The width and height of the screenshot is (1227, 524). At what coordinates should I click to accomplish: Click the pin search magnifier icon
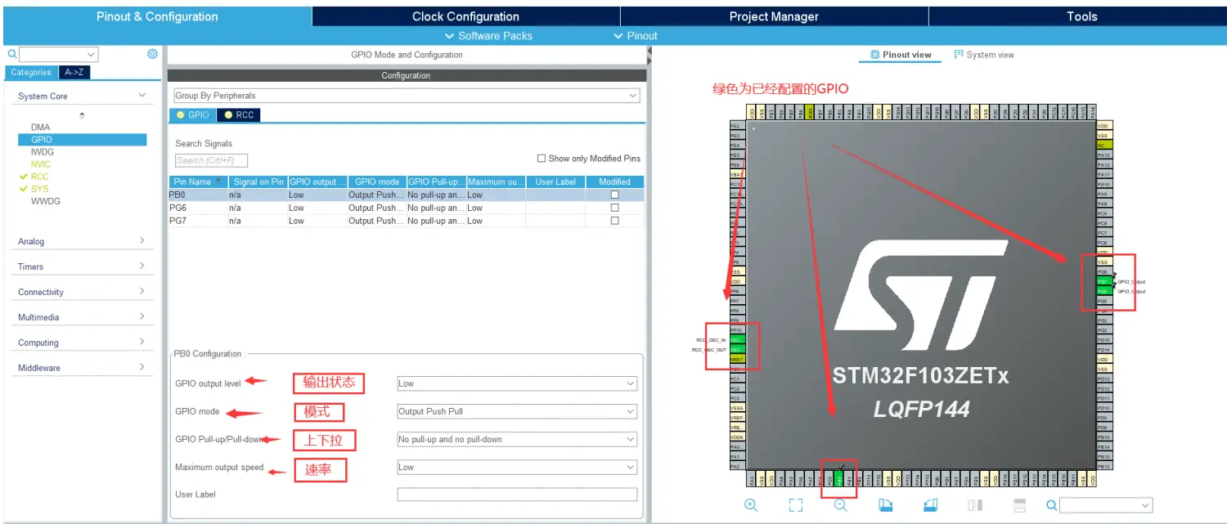tap(1051, 505)
